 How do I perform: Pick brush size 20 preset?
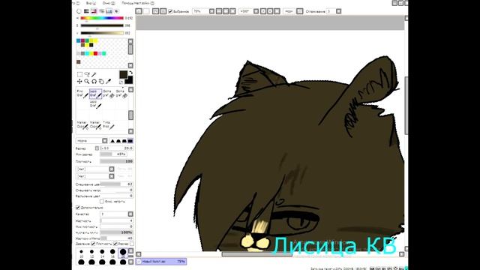click(x=123, y=253)
